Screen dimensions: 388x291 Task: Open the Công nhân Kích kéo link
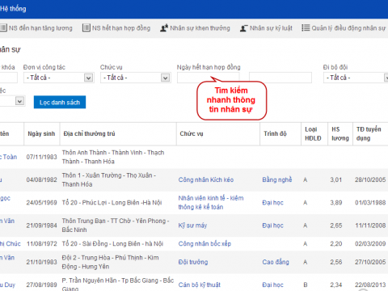coord(206,179)
